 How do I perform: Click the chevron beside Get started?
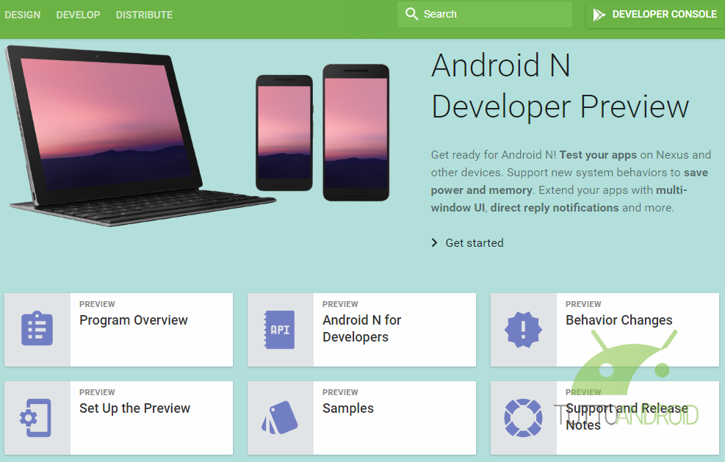pos(434,243)
